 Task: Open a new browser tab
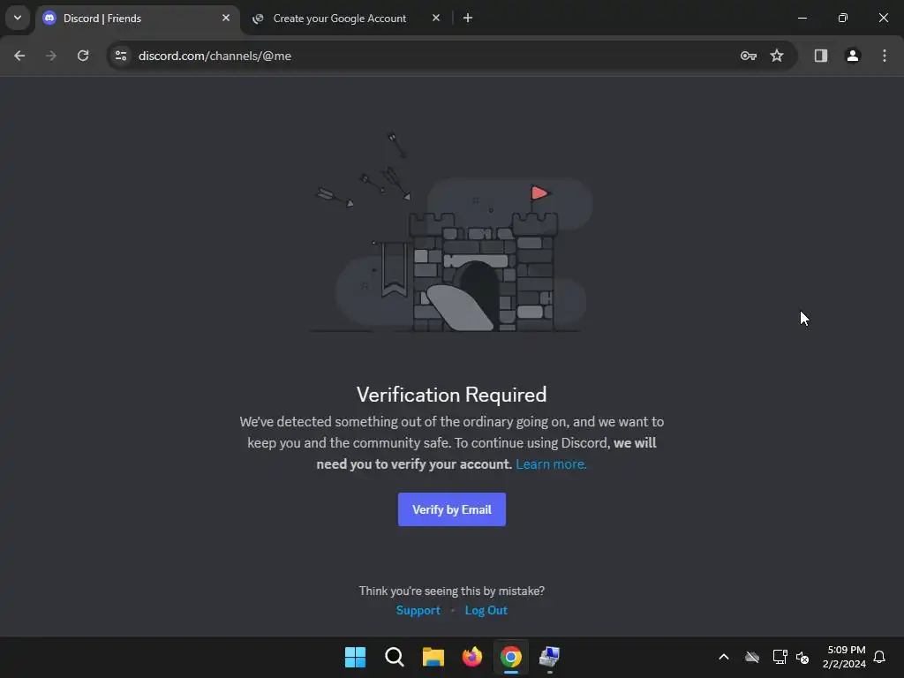468,18
